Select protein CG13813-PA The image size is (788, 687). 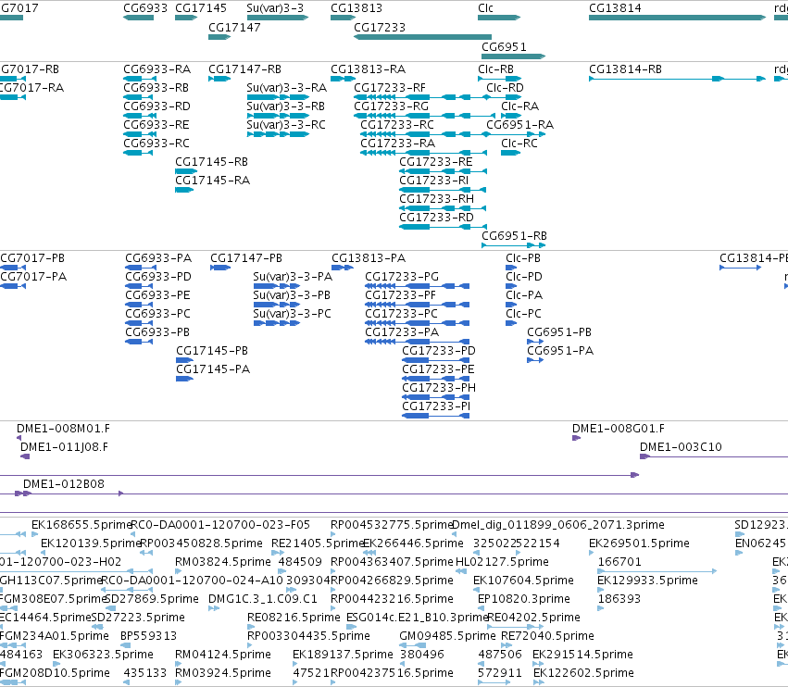pyautogui.click(x=369, y=257)
